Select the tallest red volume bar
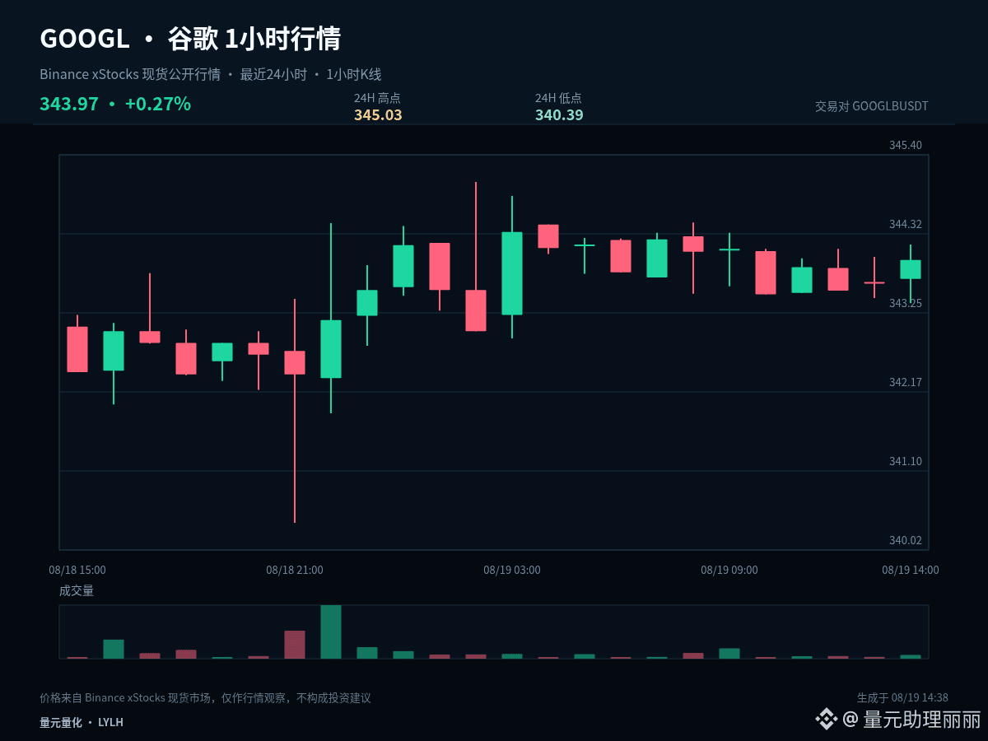 [x=295, y=645]
